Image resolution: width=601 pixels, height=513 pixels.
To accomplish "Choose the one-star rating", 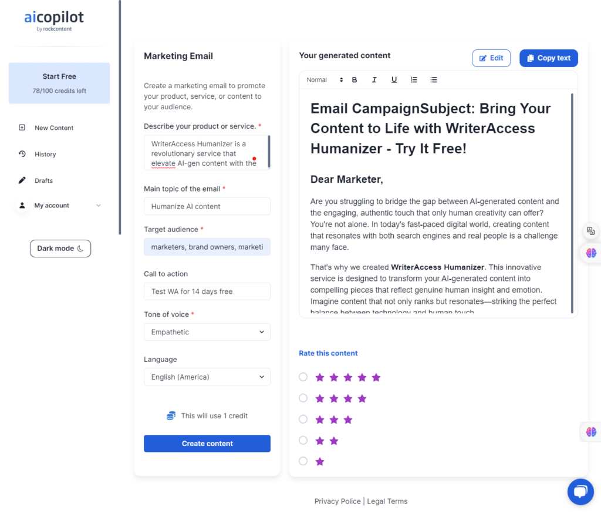I will coord(303,461).
